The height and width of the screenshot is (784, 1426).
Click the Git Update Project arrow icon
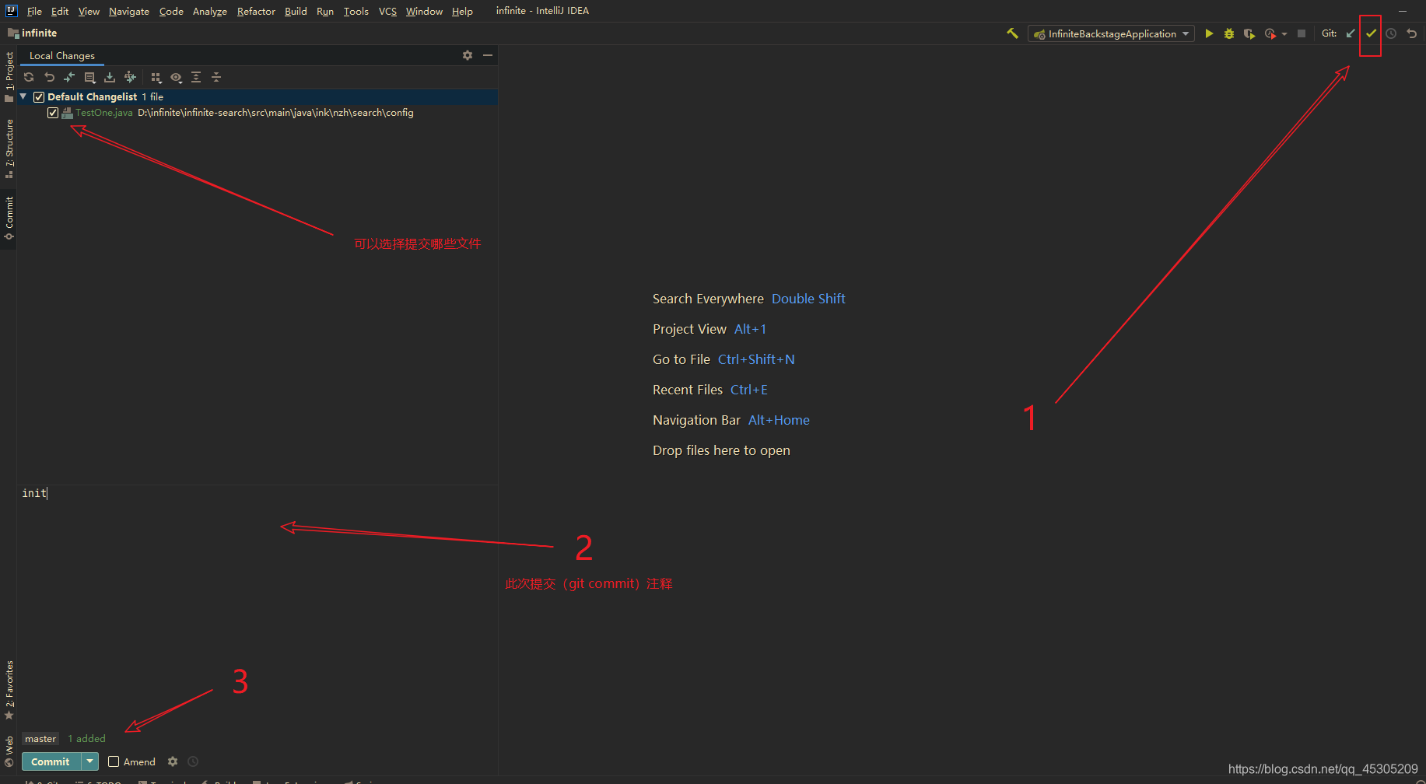point(1351,33)
